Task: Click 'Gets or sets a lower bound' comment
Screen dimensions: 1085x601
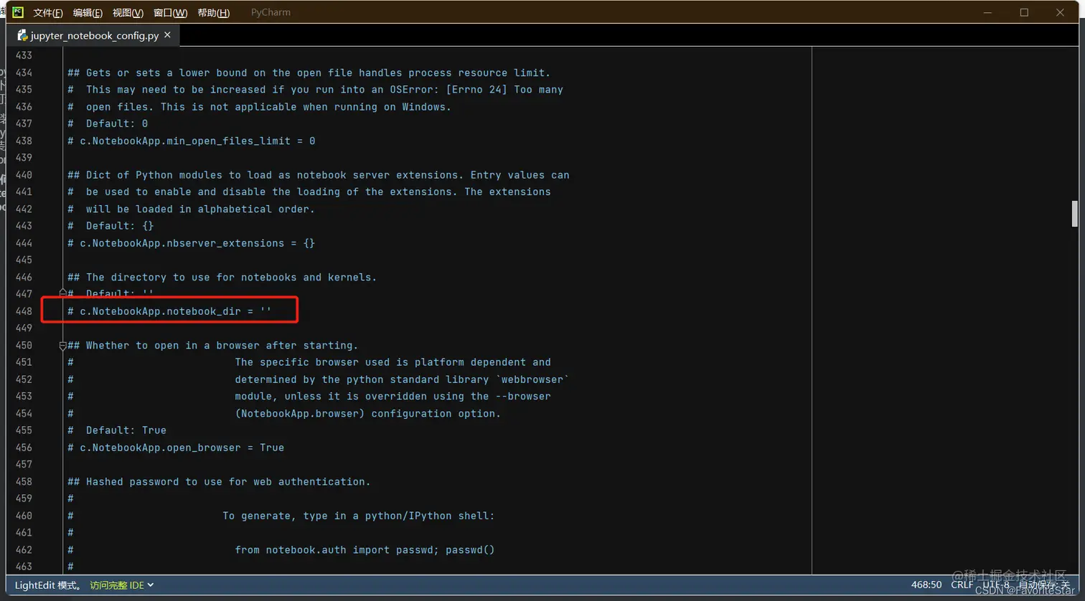Action: click(309, 72)
